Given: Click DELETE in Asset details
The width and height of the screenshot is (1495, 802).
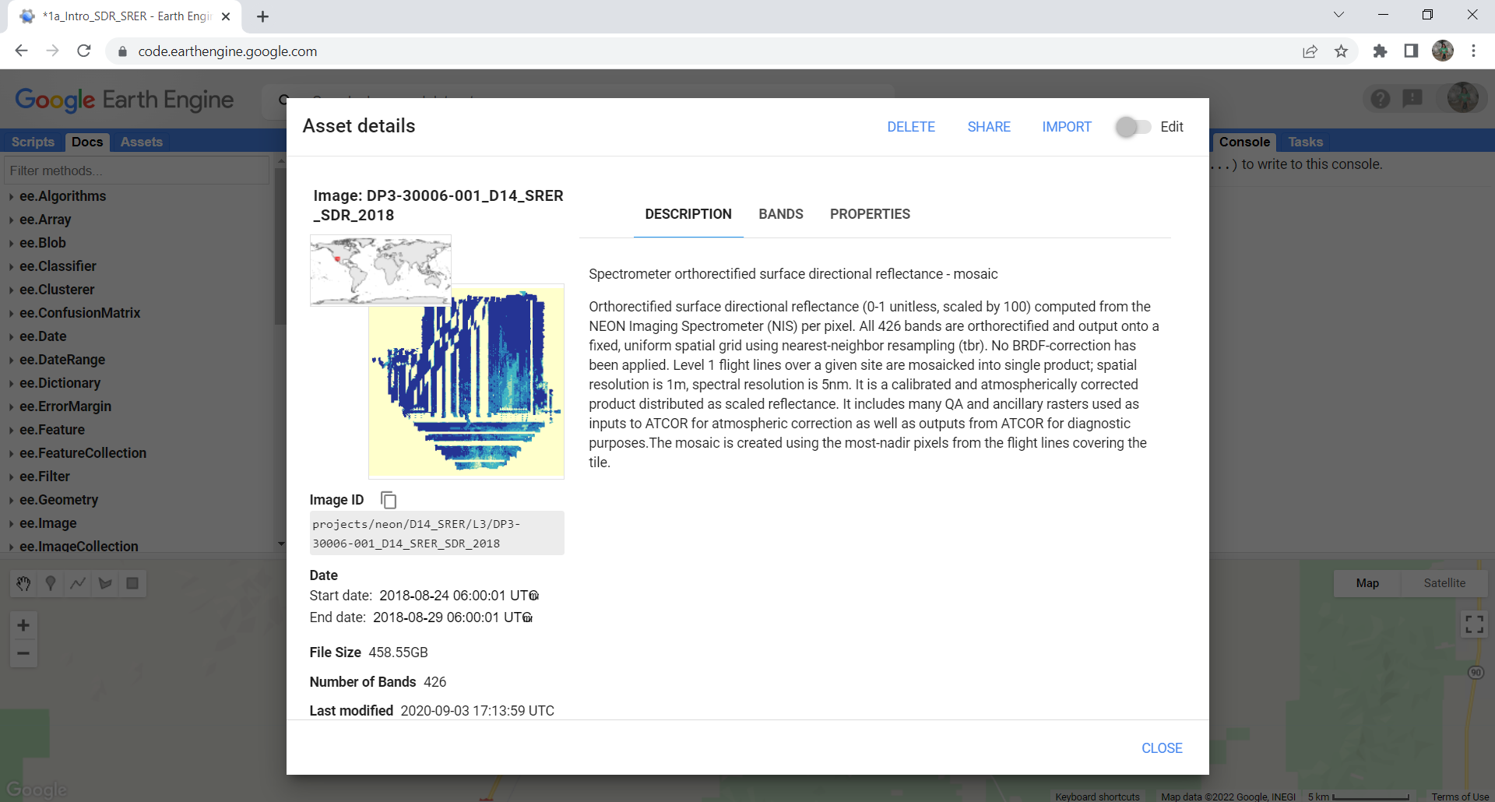Looking at the screenshot, I should (x=911, y=127).
